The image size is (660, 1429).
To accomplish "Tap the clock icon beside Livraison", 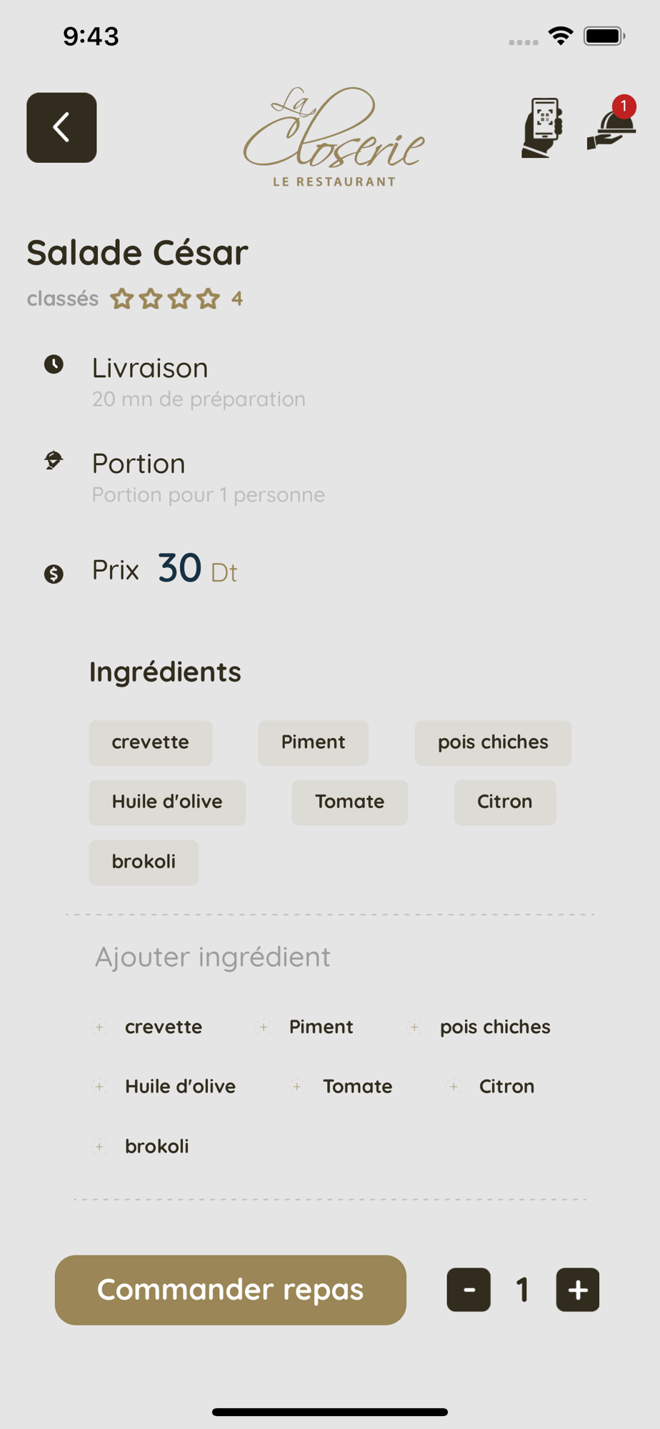I will pos(54,364).
